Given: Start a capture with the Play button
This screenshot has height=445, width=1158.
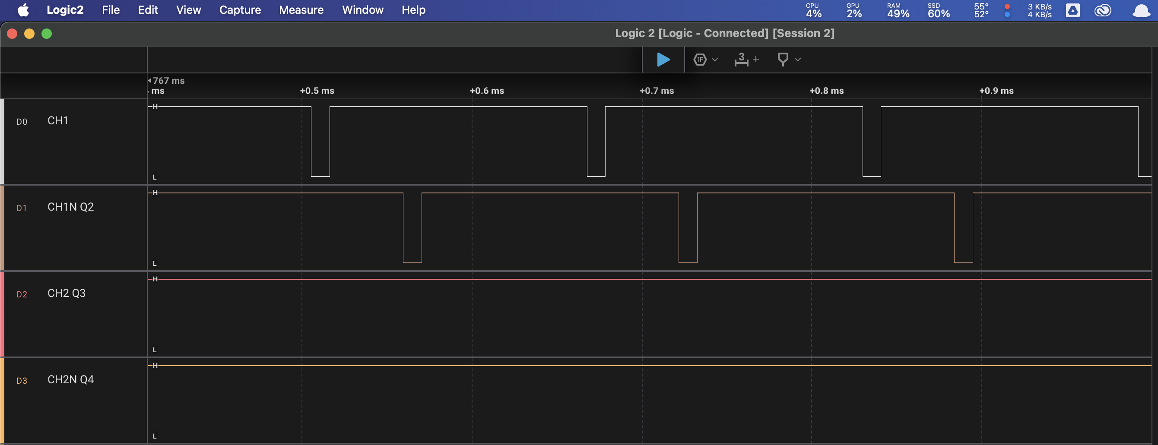Looking at the screenshot, I should click(663, 60).
